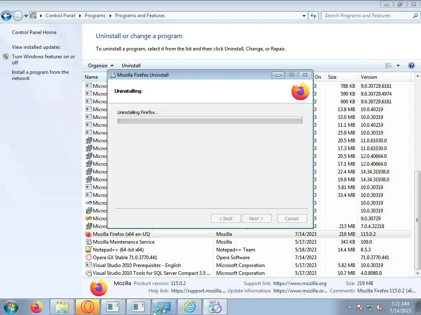Viewport: 421px width, 315px height.
Task: Open View installed updates link
Action: [36, 47]
